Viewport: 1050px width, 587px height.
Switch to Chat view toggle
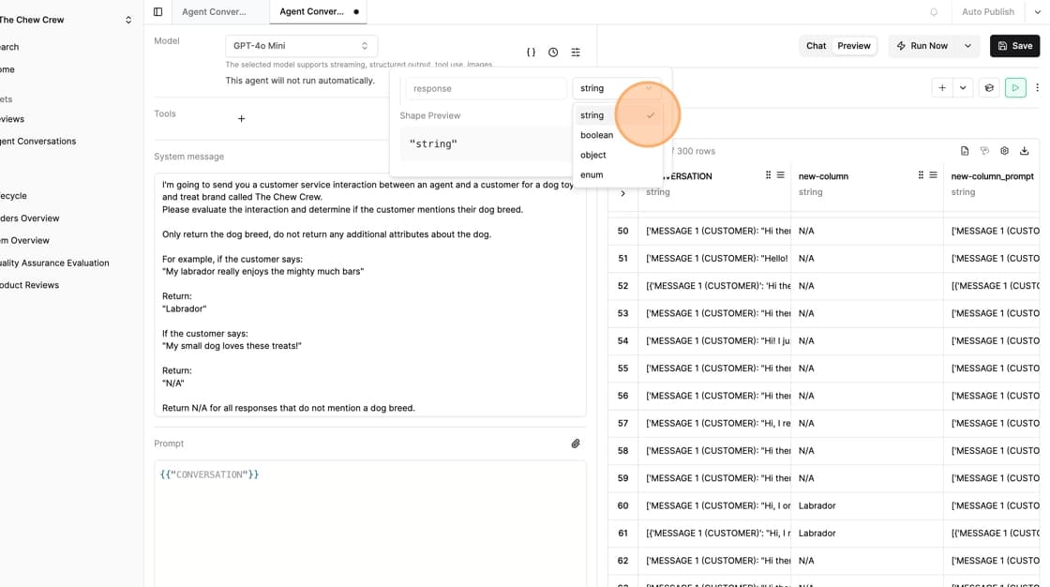(x=816, y=46)
